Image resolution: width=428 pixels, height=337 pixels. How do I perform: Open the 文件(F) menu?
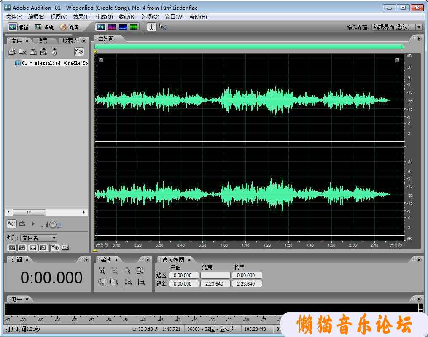(x=14, y=17)
